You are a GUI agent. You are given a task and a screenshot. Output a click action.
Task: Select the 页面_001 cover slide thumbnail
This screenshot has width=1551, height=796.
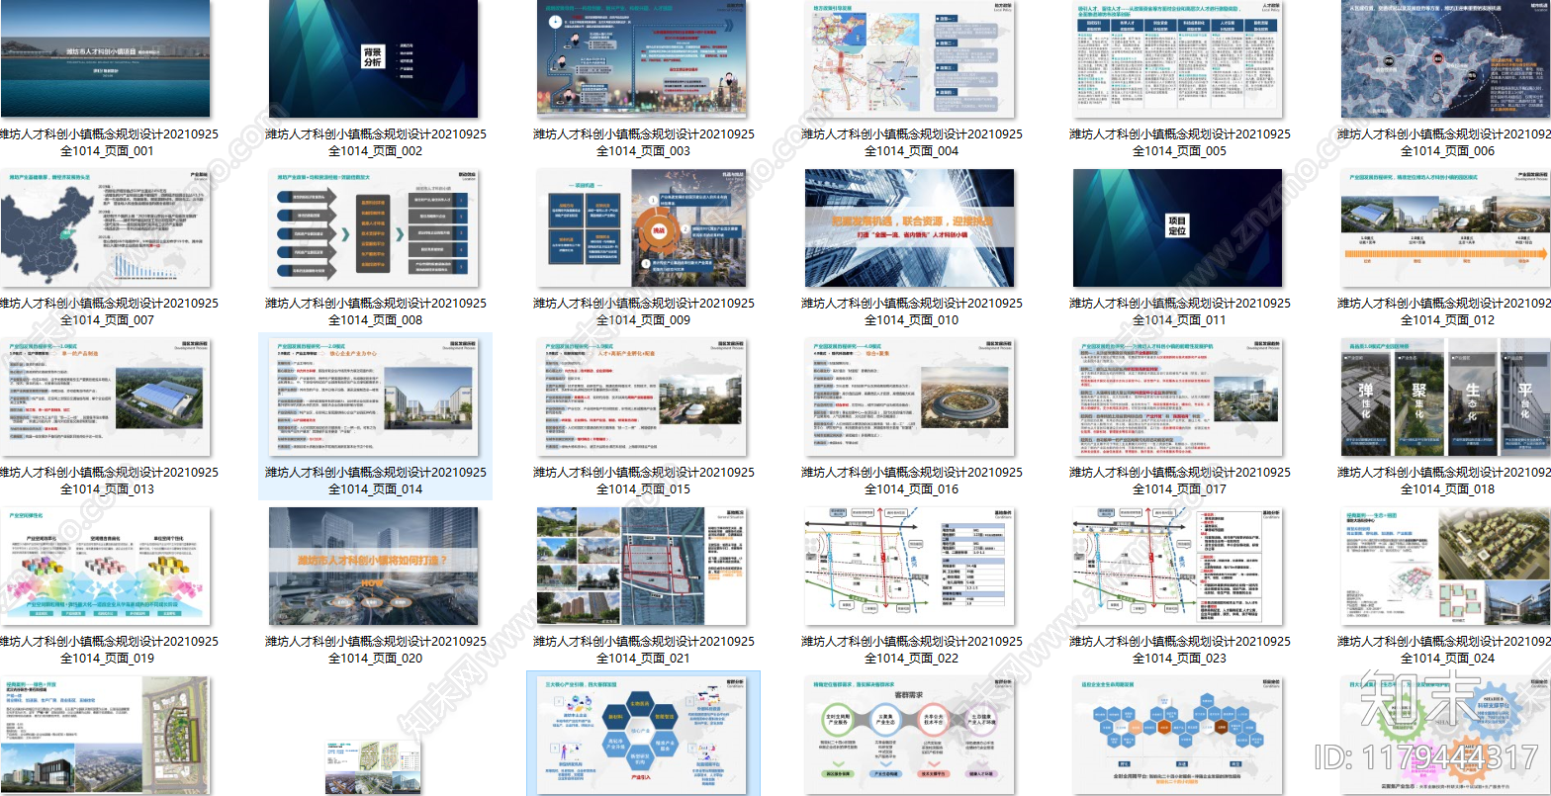coord(105,59)
